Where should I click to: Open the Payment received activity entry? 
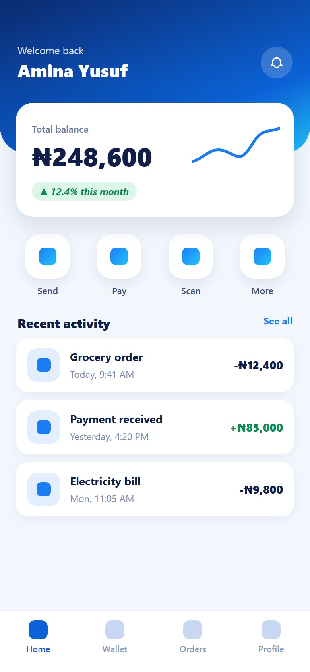pos(155,427)
